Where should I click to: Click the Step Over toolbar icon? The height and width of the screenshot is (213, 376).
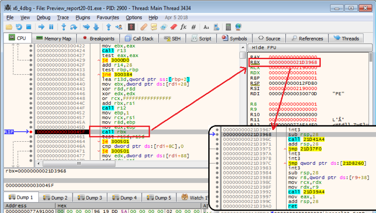(74, 27)
